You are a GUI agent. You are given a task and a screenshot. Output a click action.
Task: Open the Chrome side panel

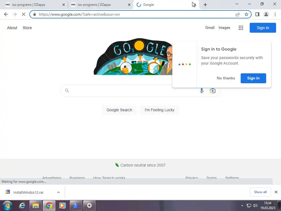(257, 14)
